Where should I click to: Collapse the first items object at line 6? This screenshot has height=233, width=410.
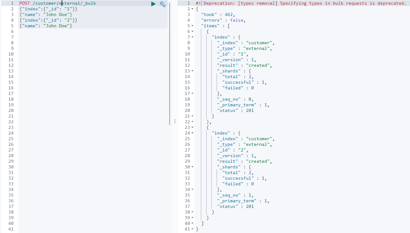pos(192,31)
